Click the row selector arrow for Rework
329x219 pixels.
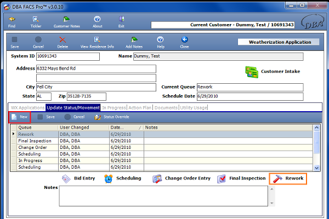click(x=14, y=134)
